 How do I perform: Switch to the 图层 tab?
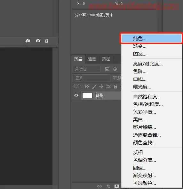(x=78, y=59)
